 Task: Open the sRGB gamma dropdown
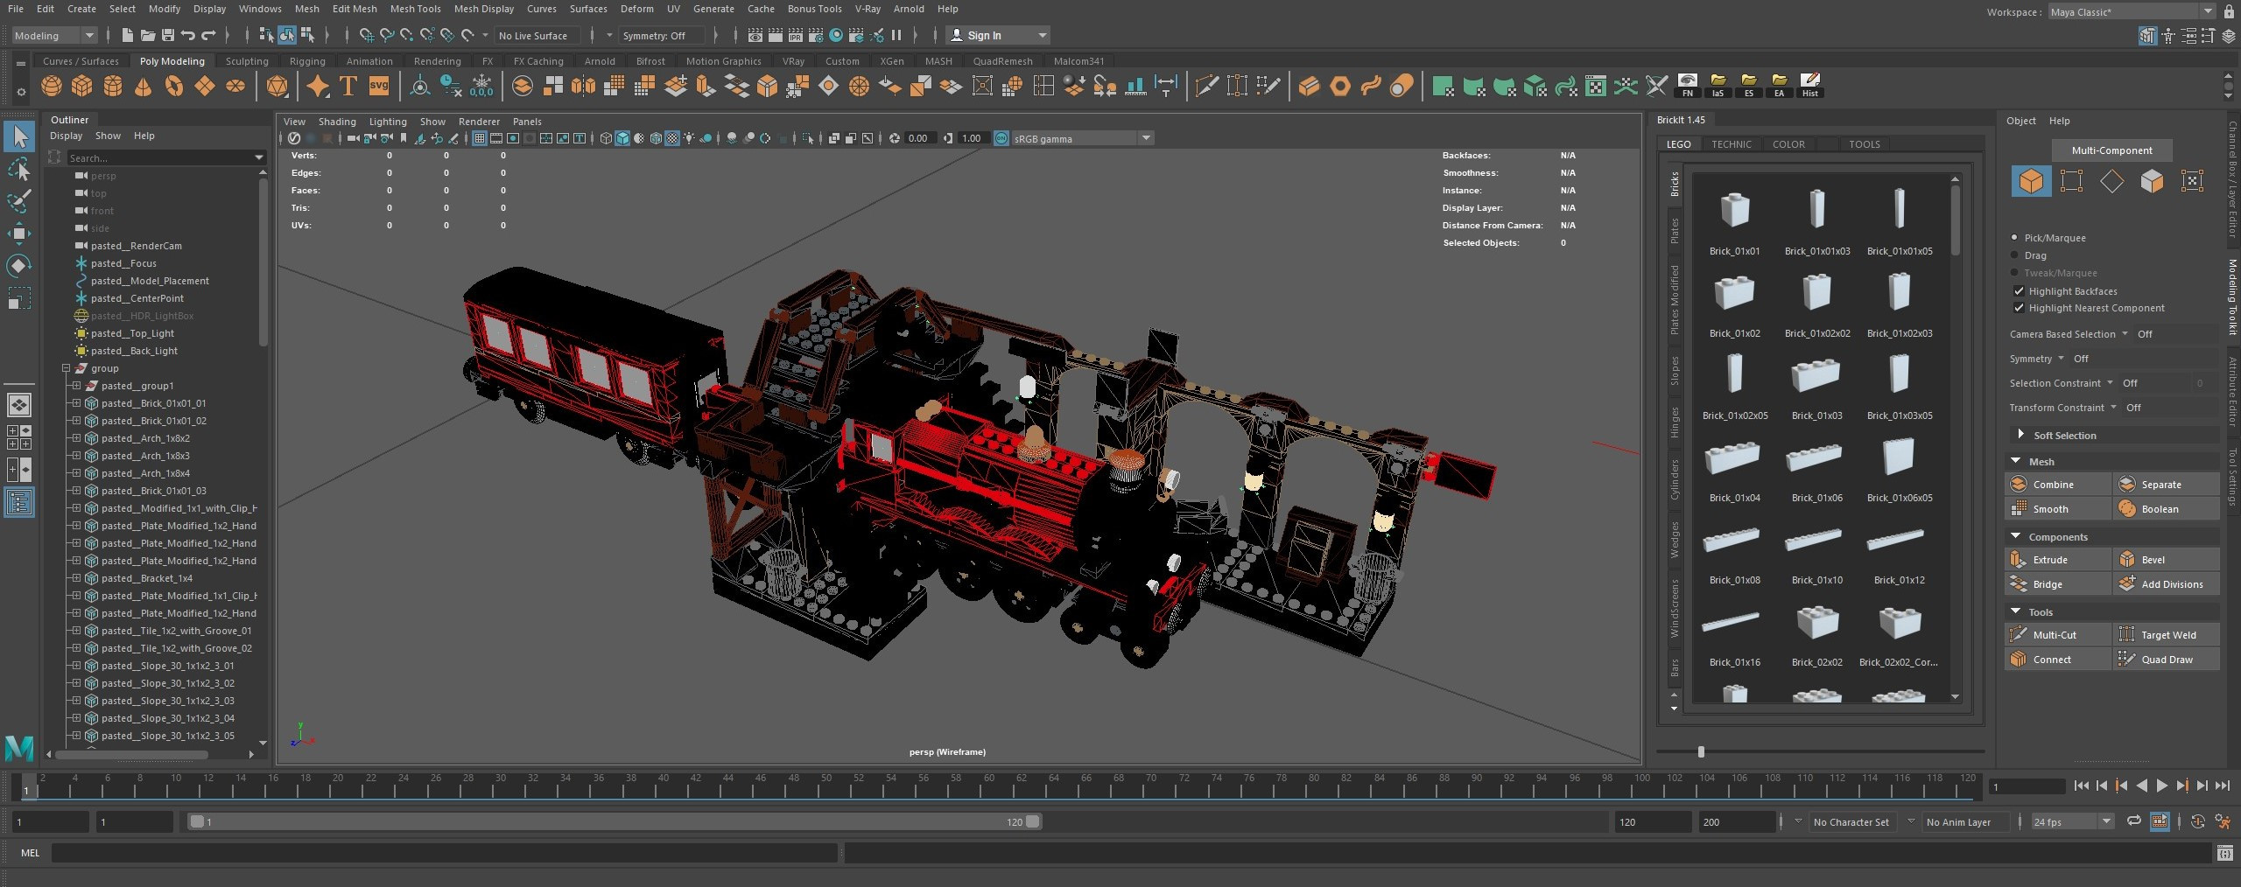(1083, 138)
